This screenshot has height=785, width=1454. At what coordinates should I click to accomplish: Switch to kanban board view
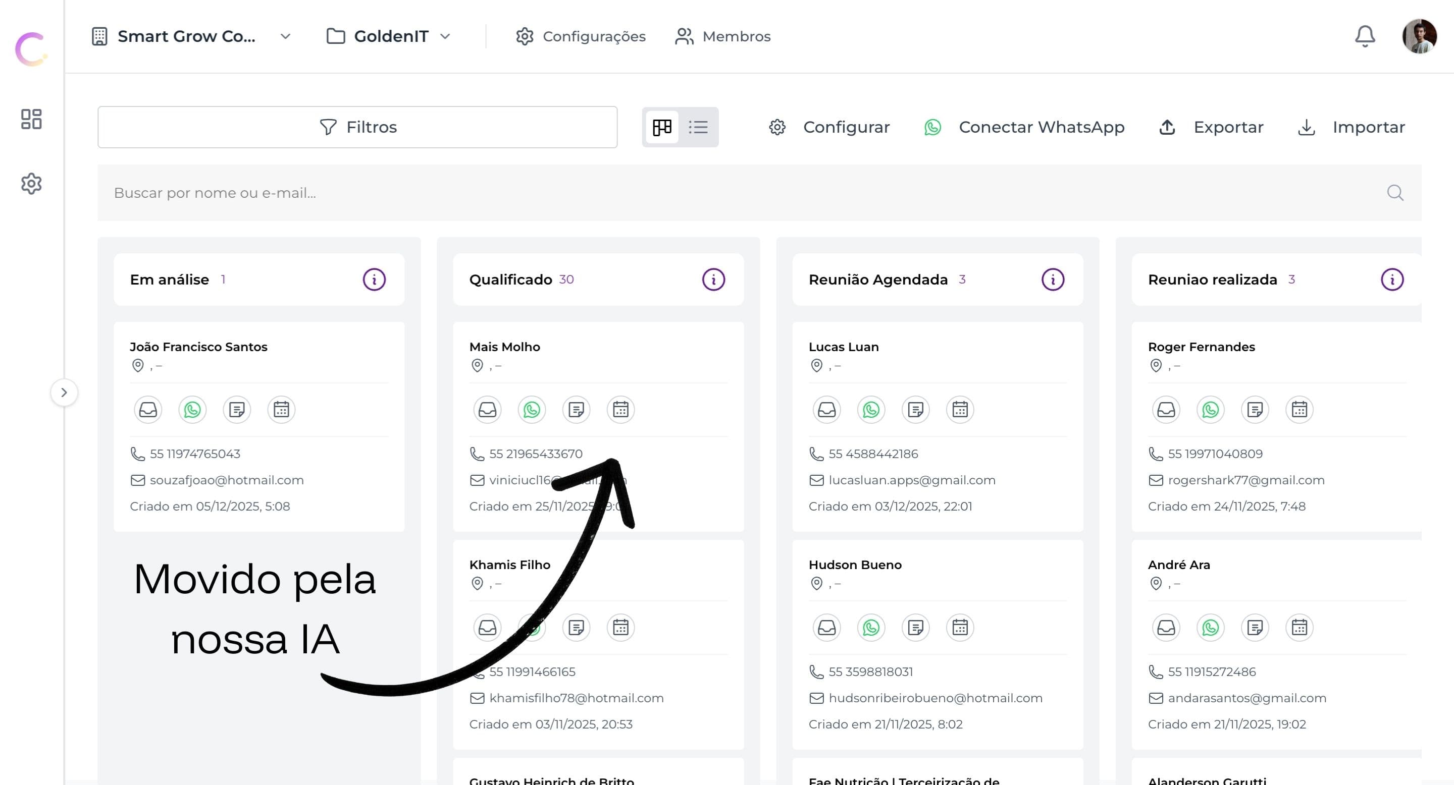(661, 128)
